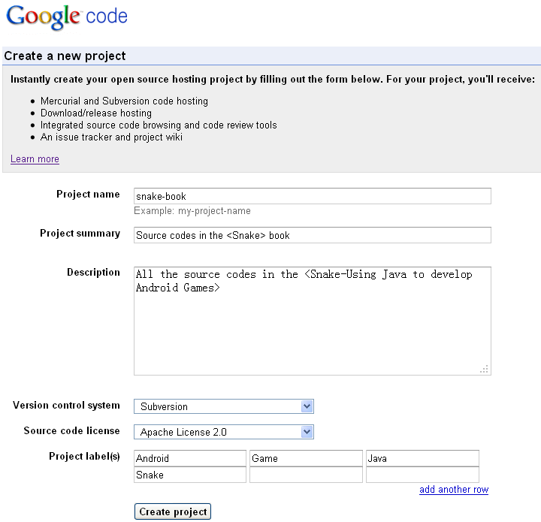Focus the Project summary field
The width and height of the screenshot is (541, 522).
312,235
